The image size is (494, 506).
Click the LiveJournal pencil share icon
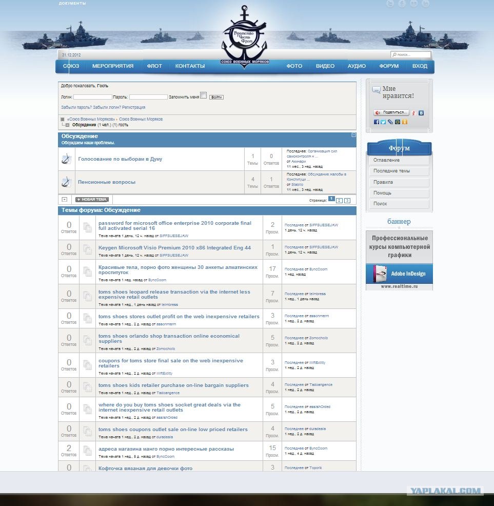click(390, 122)
